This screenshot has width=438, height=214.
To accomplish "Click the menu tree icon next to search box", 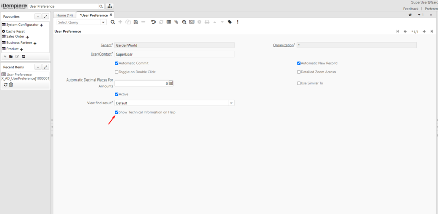I will [110, 6].
